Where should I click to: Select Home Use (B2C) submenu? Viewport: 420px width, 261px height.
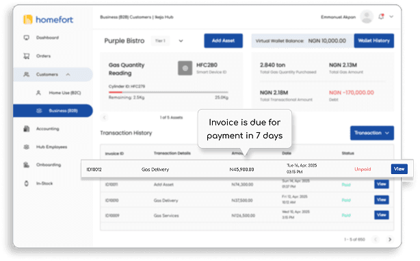pyautogui.click(x=65, y=92)
